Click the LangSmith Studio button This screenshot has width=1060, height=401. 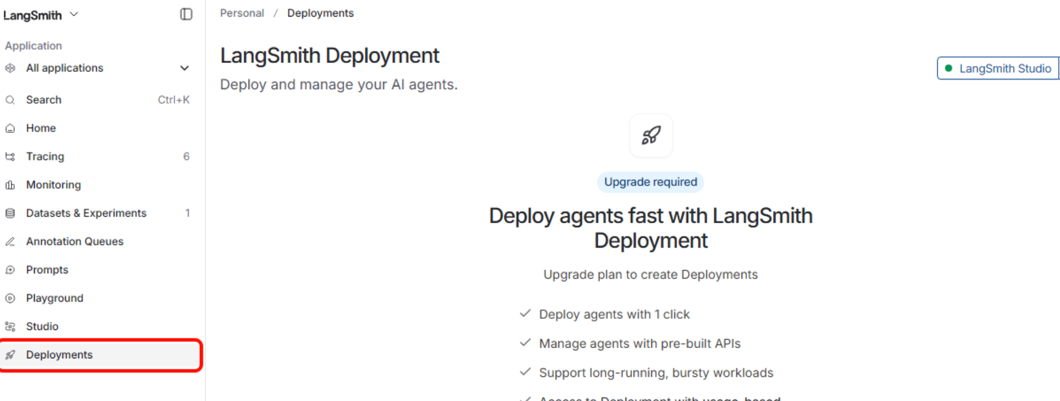click(x=998, y=68)
